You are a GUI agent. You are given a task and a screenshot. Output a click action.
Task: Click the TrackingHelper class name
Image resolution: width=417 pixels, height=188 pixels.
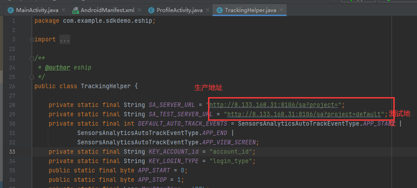coord(106,86)
